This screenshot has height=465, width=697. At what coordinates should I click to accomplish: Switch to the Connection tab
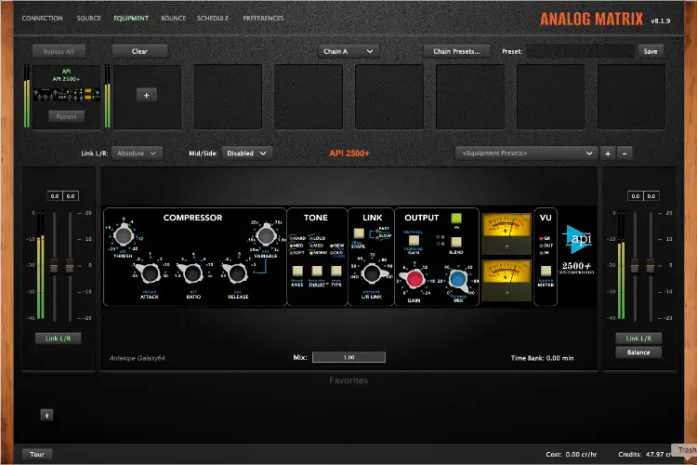43,18
